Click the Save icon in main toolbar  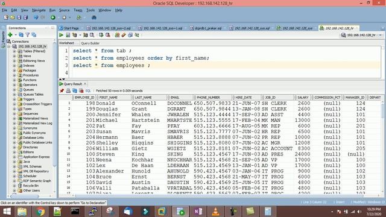[19, 17]
